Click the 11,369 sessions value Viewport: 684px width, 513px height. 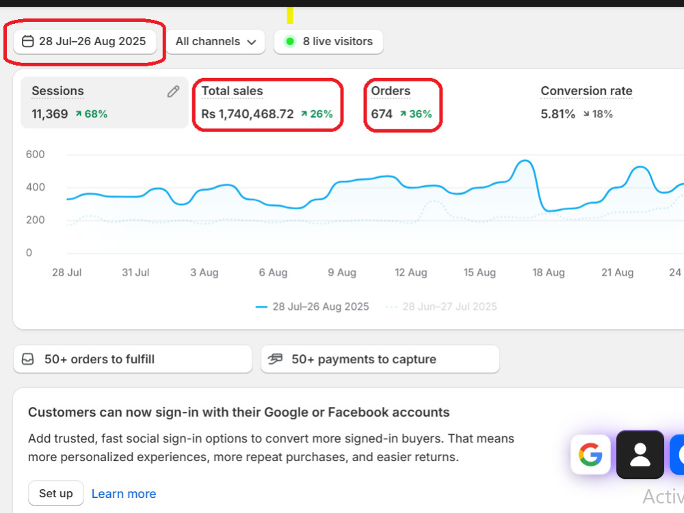coord(50,114)
